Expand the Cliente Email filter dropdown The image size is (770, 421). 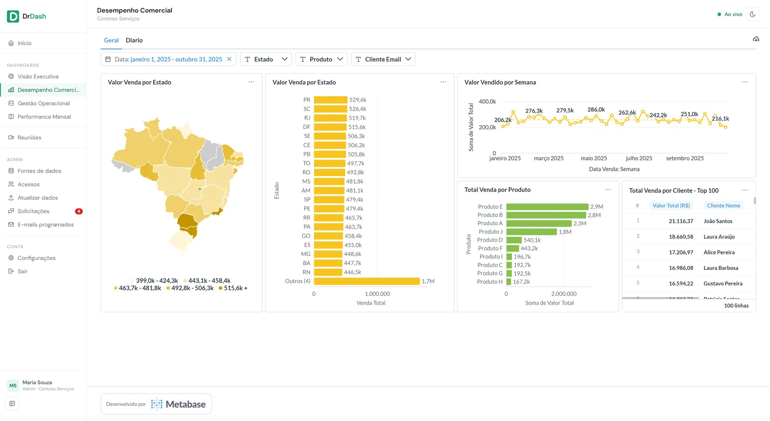click(x=383, y=59)
